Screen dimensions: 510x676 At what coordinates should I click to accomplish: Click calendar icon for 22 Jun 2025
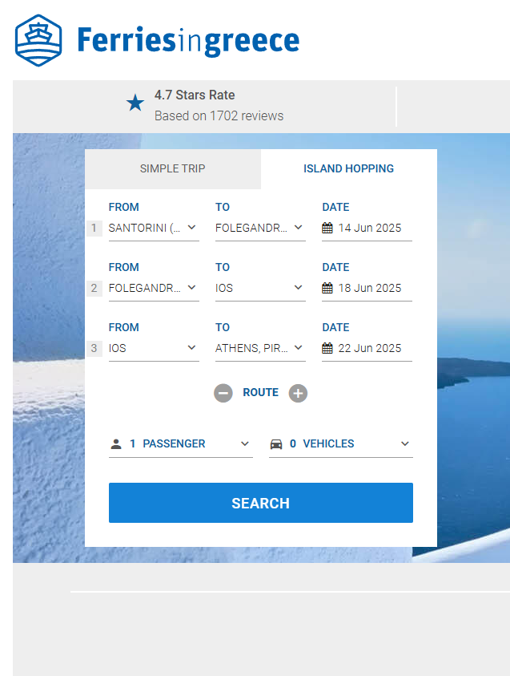pos(327,348)
